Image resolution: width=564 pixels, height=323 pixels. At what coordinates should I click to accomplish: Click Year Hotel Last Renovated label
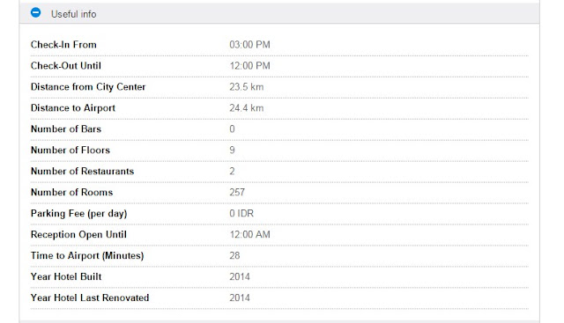(x=90, y=297)
